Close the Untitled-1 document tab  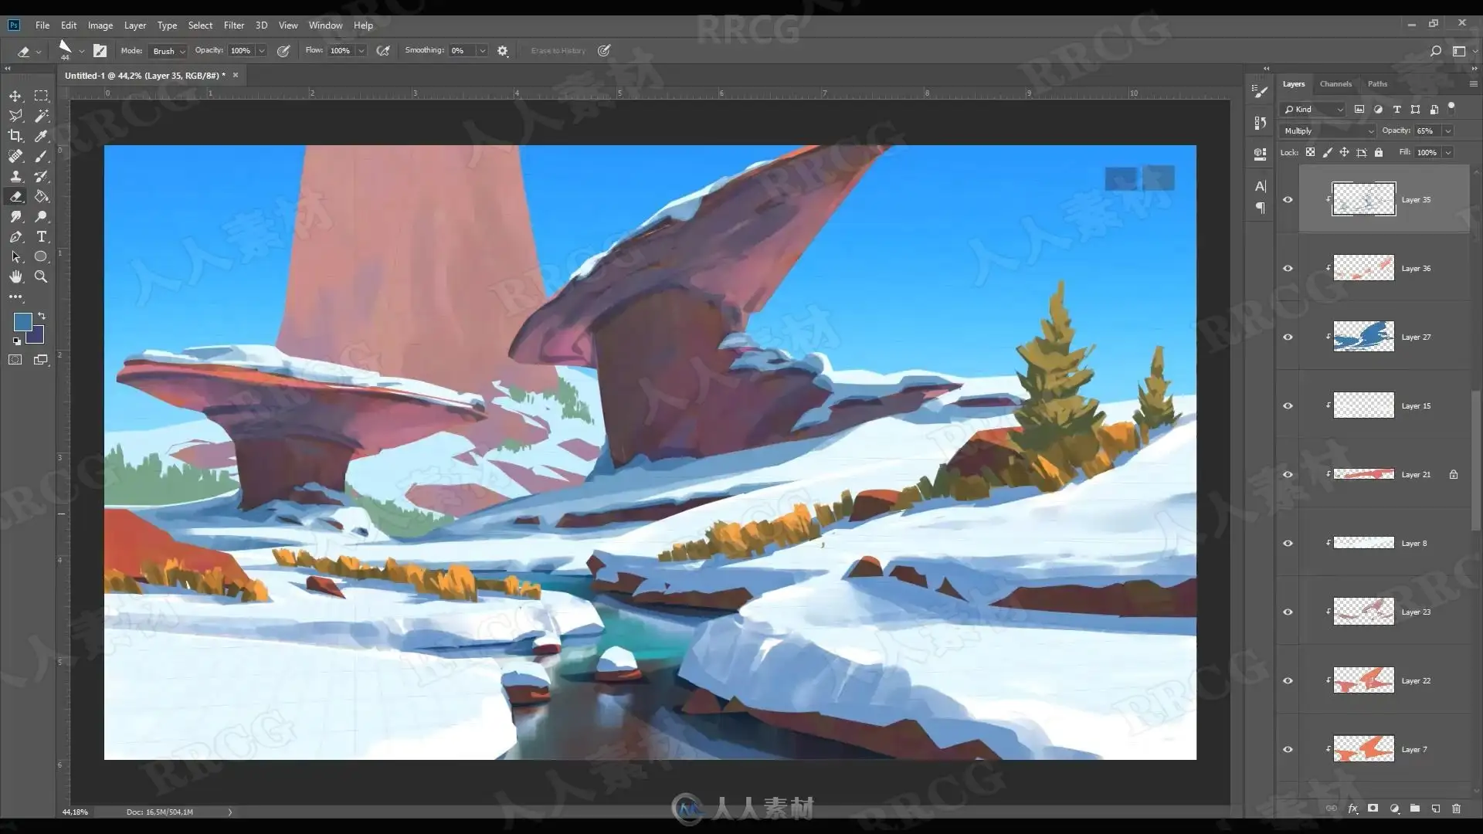click(x=236, y=76)
